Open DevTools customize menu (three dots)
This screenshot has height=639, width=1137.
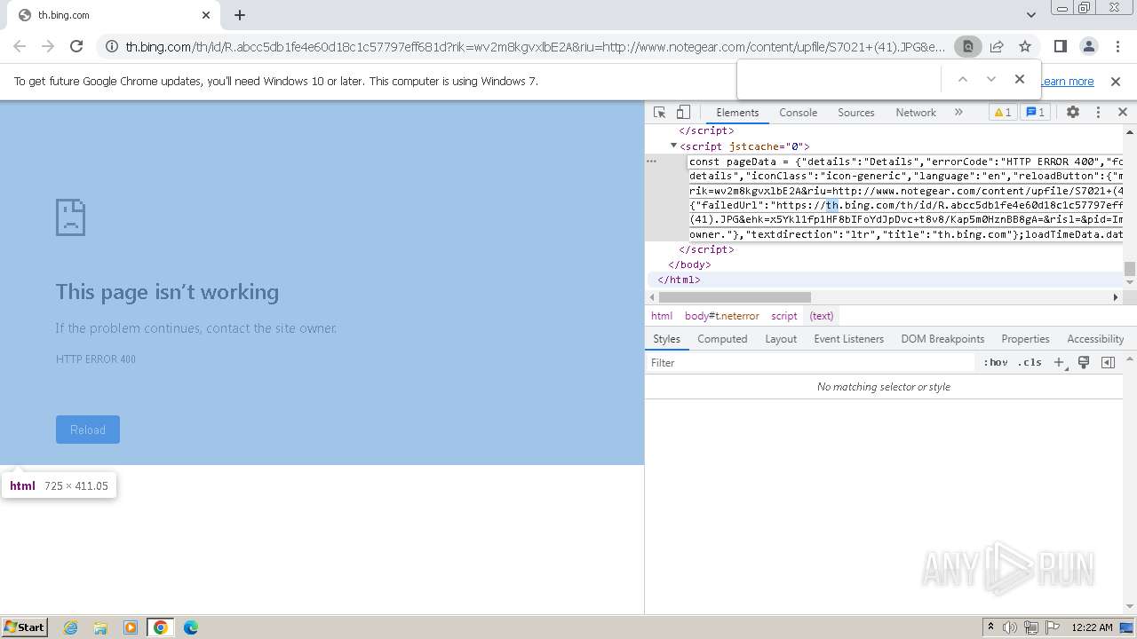1098,113
